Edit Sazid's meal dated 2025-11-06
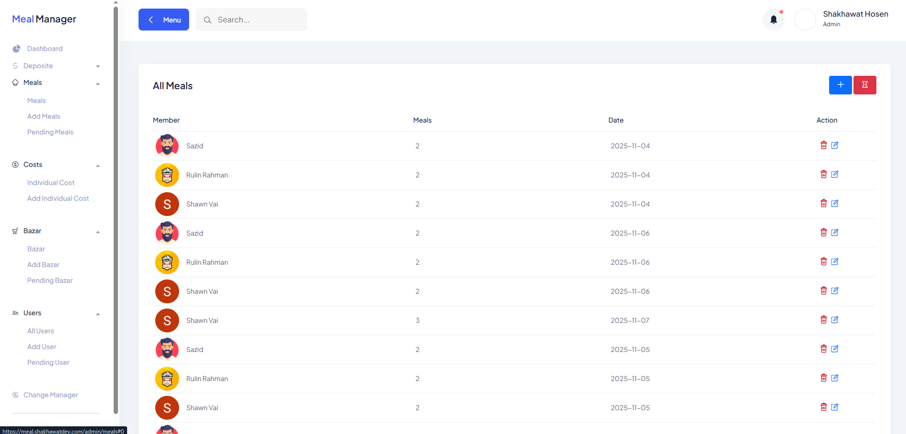 point(834,233)
